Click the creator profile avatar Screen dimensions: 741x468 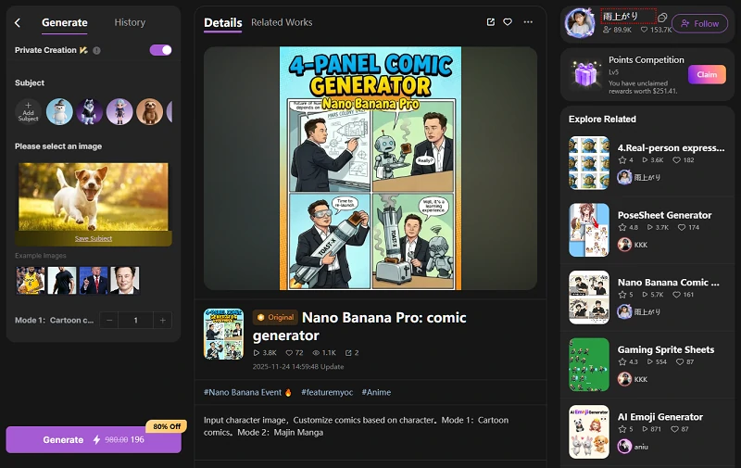(x=580, y=22)
